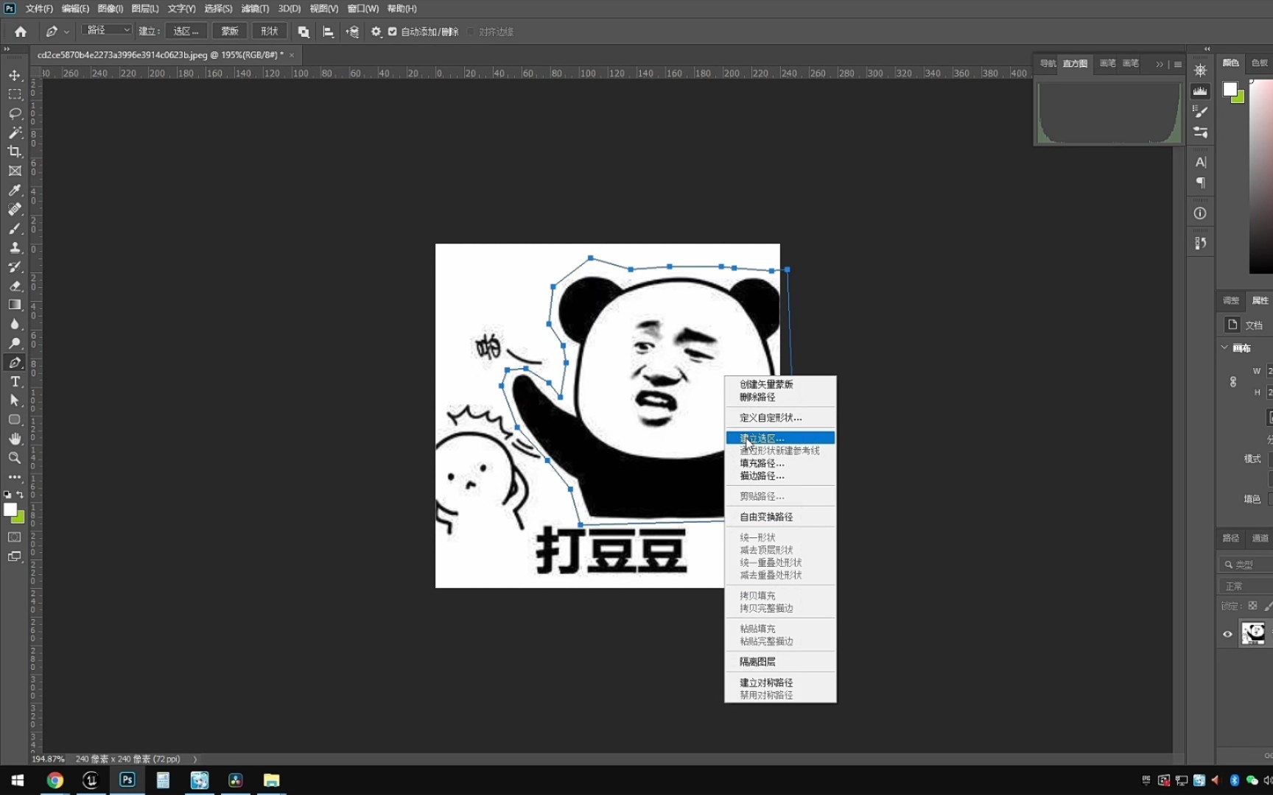1273x795 pixels.
Task: Open pen options gear icon
Action: (x=376, y=32)
